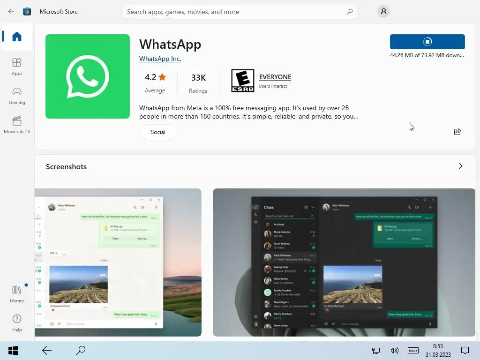Expand the Screenshots section with the chevron
Viewport: 480px width, 360px height.
[x=461, y=166]
